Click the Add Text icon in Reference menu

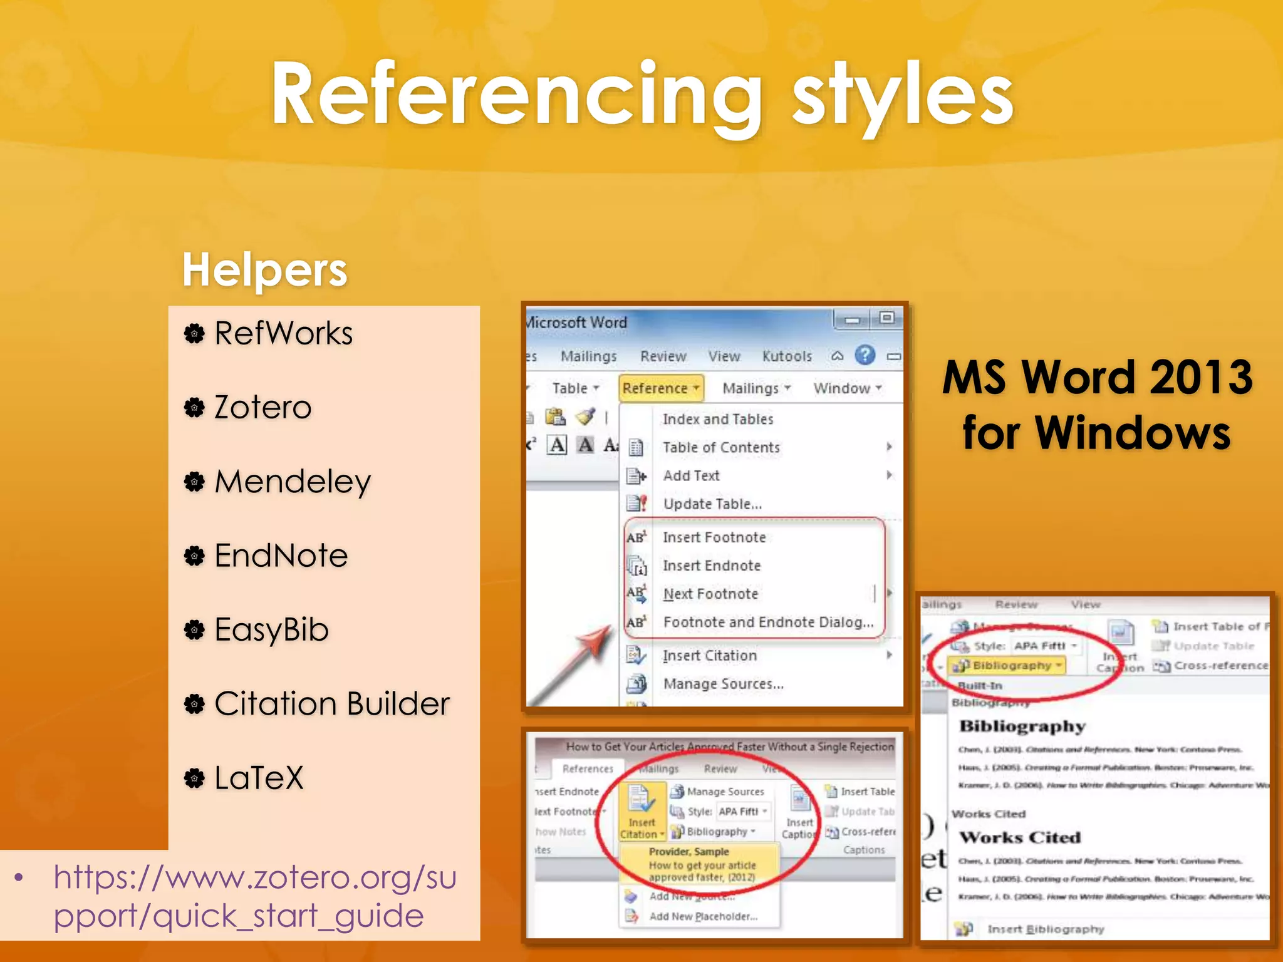point(636,476)
